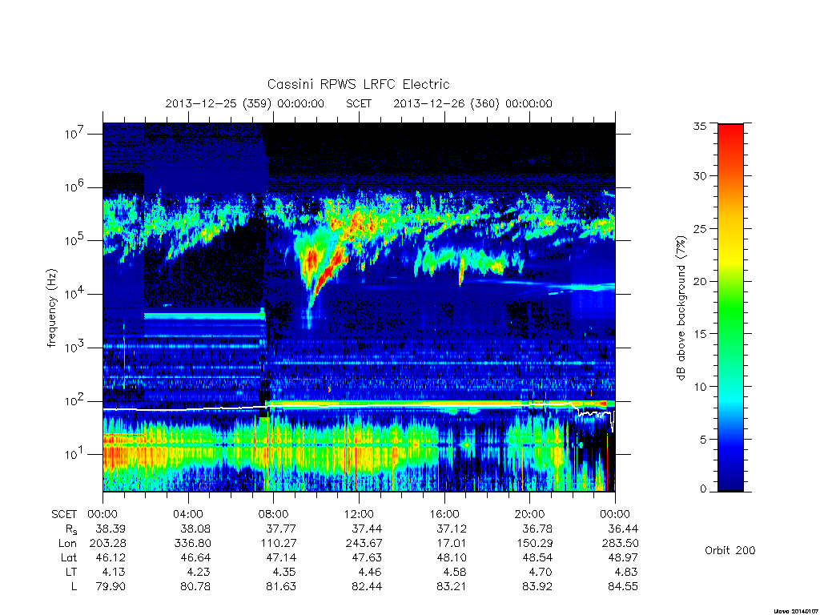Image resolution: width=820 pixels, height=615 pixels.
Task: Click the L value '83.21'
Action: pos(452,587)
